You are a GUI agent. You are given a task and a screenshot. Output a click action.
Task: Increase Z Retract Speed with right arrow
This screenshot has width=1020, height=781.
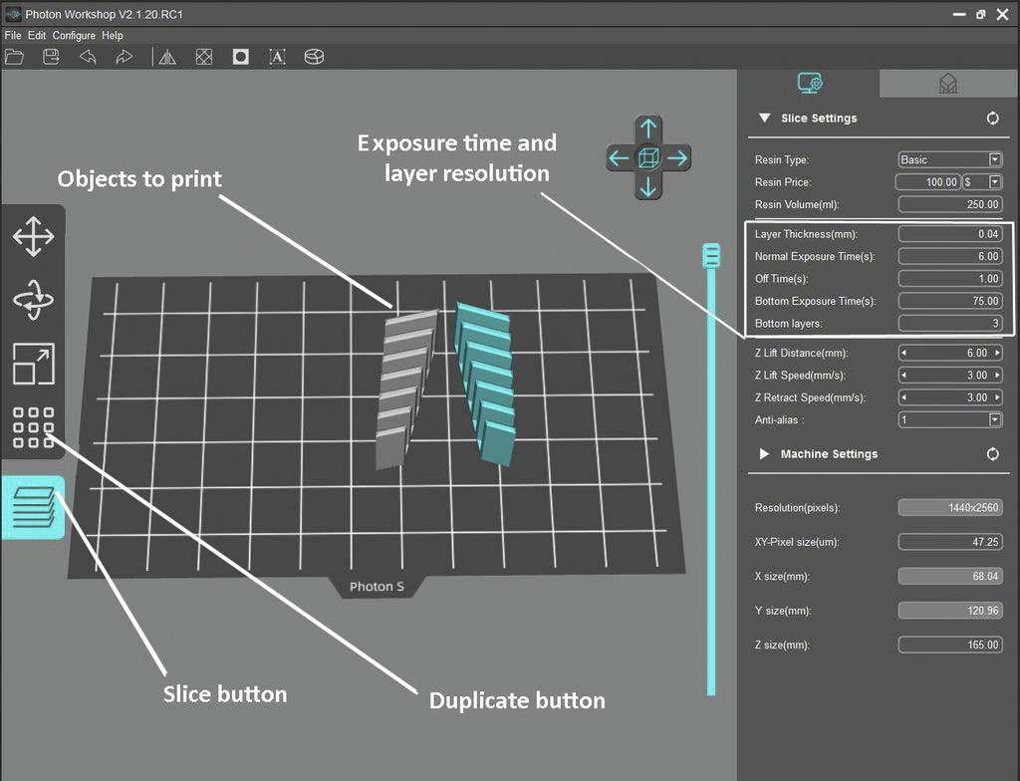pos(997,397)
